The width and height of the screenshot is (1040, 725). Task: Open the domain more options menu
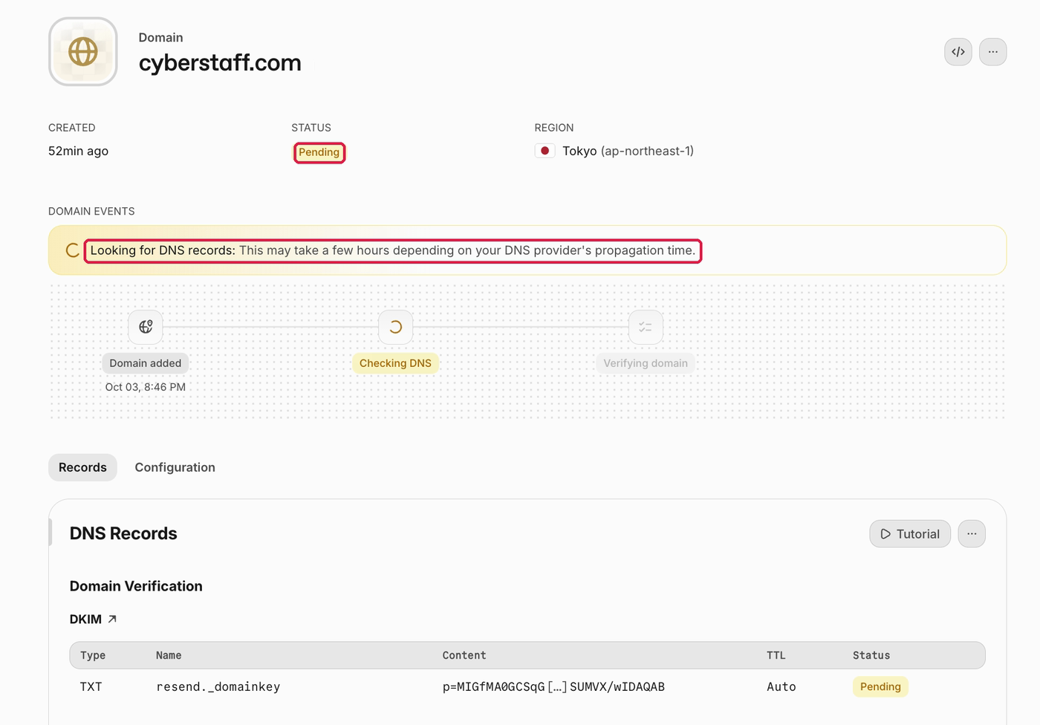[x=993, y=52]
